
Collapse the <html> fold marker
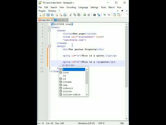(x=49, y=27)
